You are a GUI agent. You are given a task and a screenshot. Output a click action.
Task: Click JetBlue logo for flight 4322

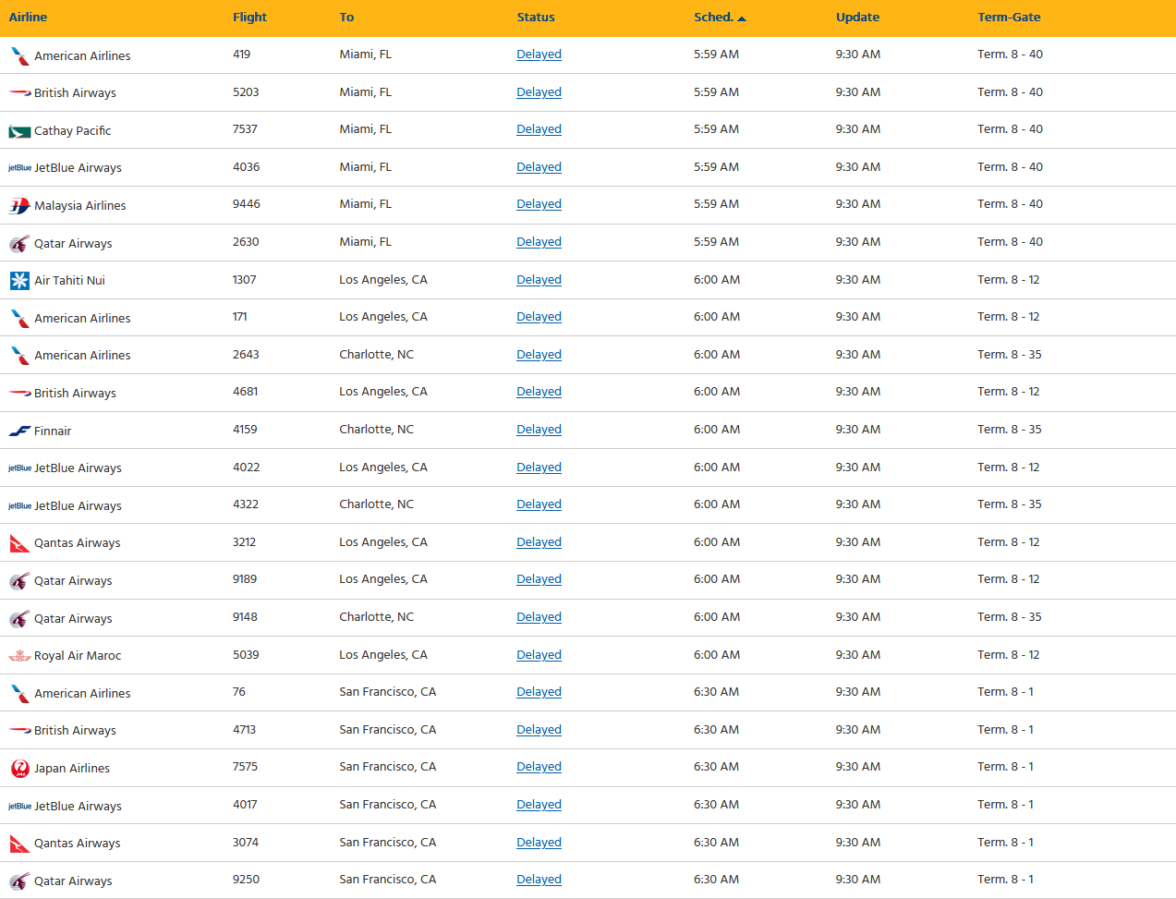19,506
